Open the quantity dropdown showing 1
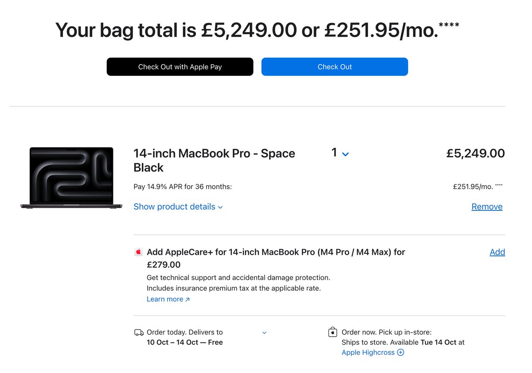The height and width of the screenshot is (373, 532). (x=340, y=153)
